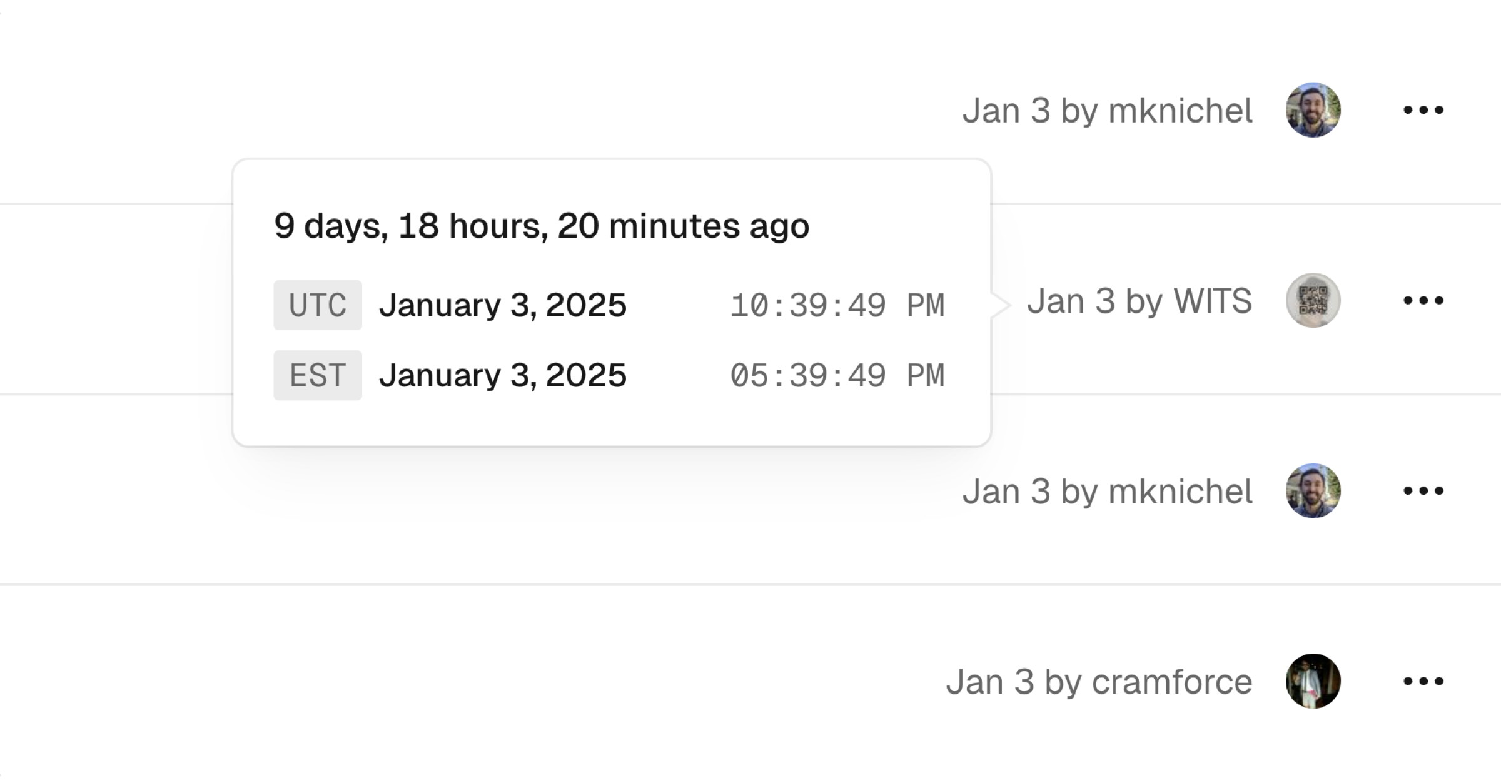Click the EST date 'January 3, 2025'

(502, 375)
